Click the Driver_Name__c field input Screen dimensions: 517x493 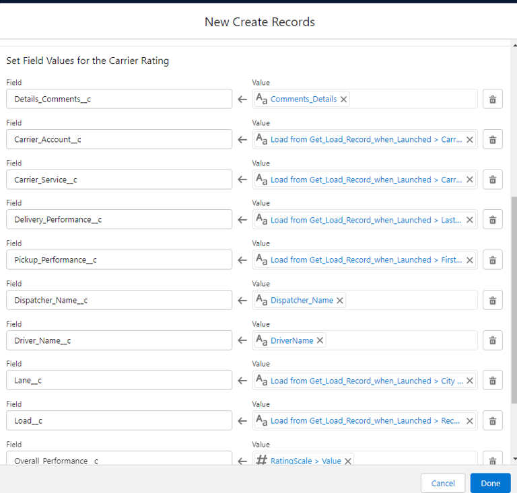[119, 340]
